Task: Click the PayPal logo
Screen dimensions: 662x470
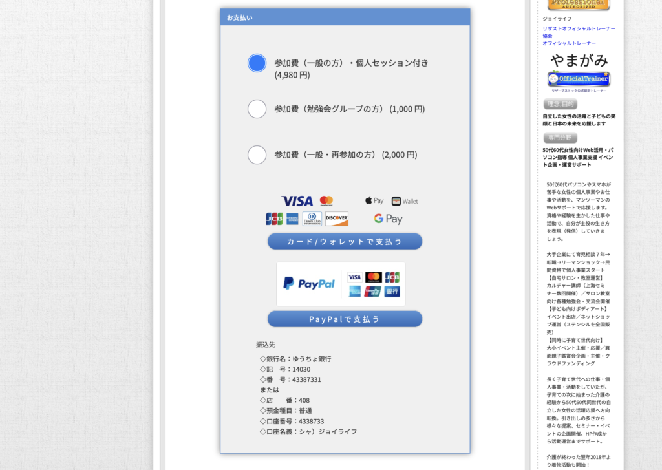Action: (x=309, y=283)
